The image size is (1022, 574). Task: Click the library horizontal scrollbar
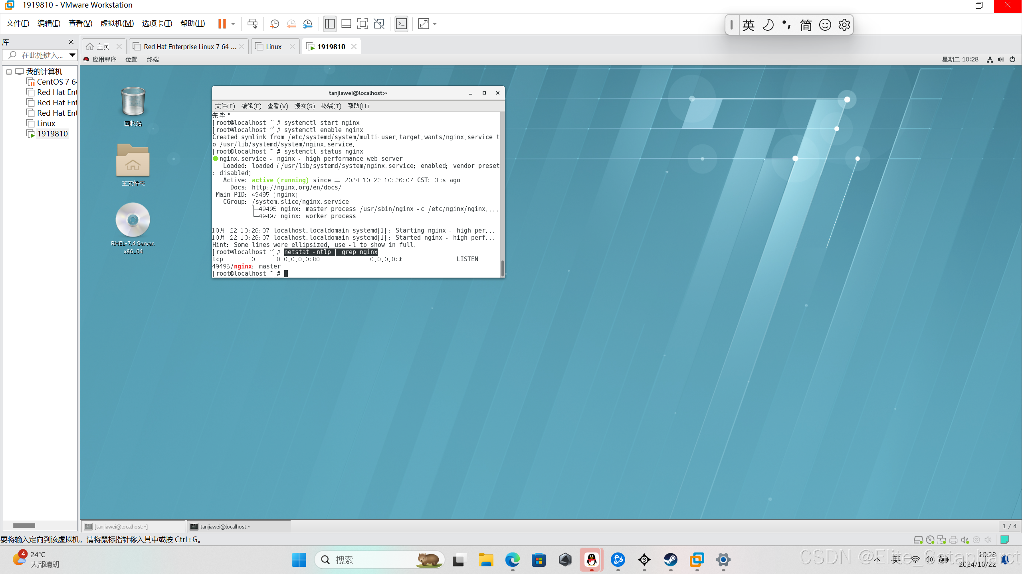24,525
